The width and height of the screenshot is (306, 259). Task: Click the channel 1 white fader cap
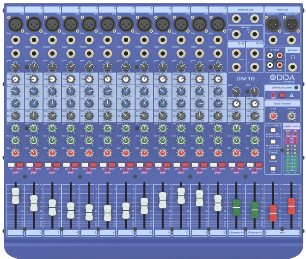coord(15,195)
